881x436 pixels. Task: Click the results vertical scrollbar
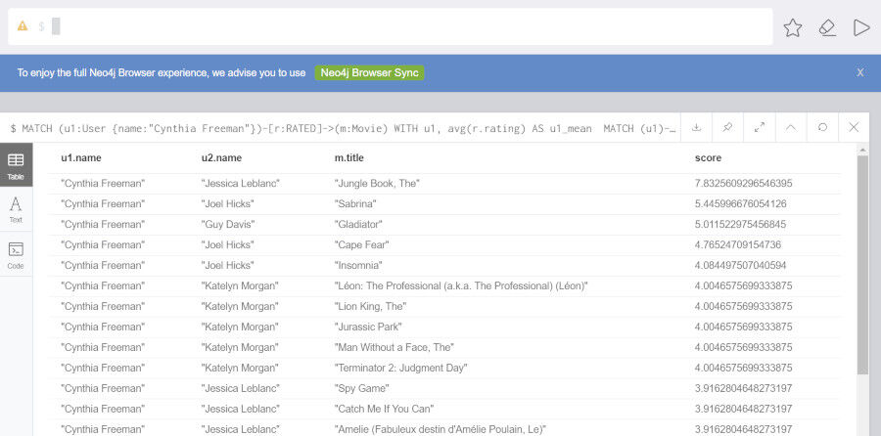[862, 265]
